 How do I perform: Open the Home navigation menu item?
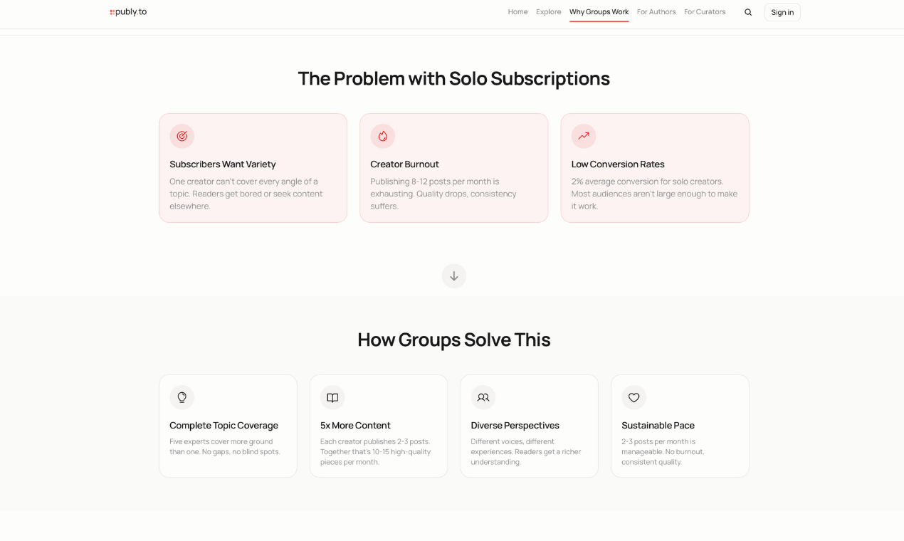[517, 12]
